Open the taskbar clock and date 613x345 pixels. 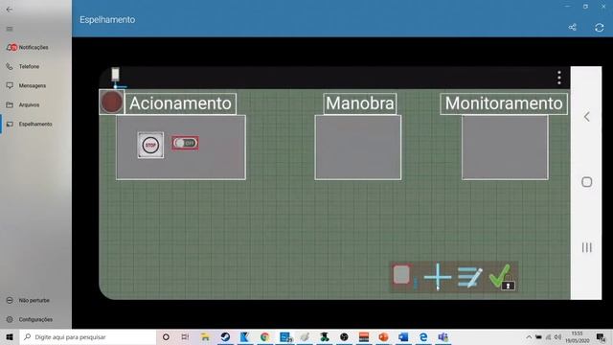point(577,336)
